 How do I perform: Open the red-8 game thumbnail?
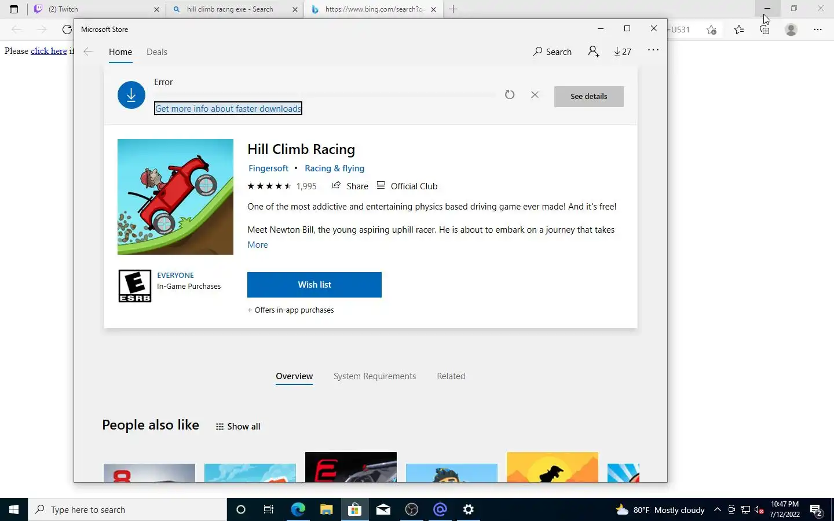(149, 473)
